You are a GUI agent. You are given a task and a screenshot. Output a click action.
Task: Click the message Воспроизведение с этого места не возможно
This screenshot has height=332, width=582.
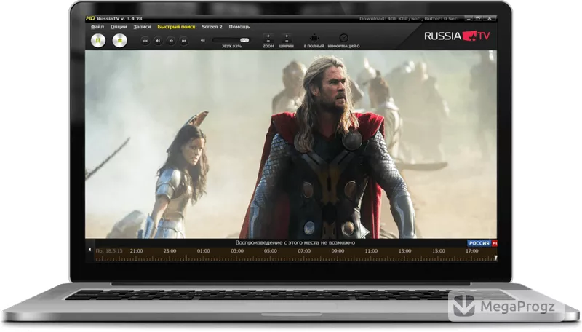(x=295, y=243)
